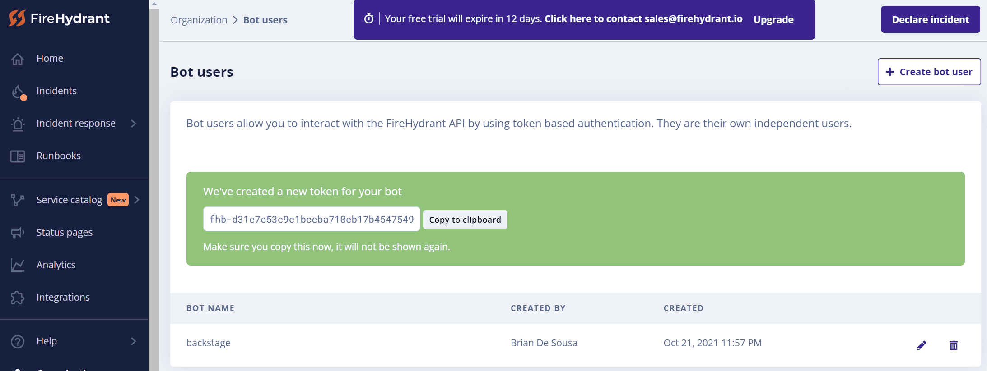Click the Integrations puzzle icon
987x371 pixels.
[18, 298]
